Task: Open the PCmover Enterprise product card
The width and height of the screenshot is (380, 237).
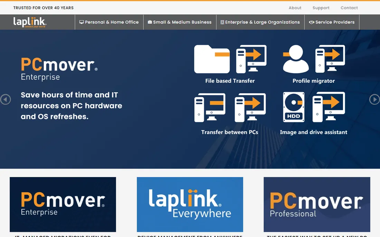Action: 63,204
